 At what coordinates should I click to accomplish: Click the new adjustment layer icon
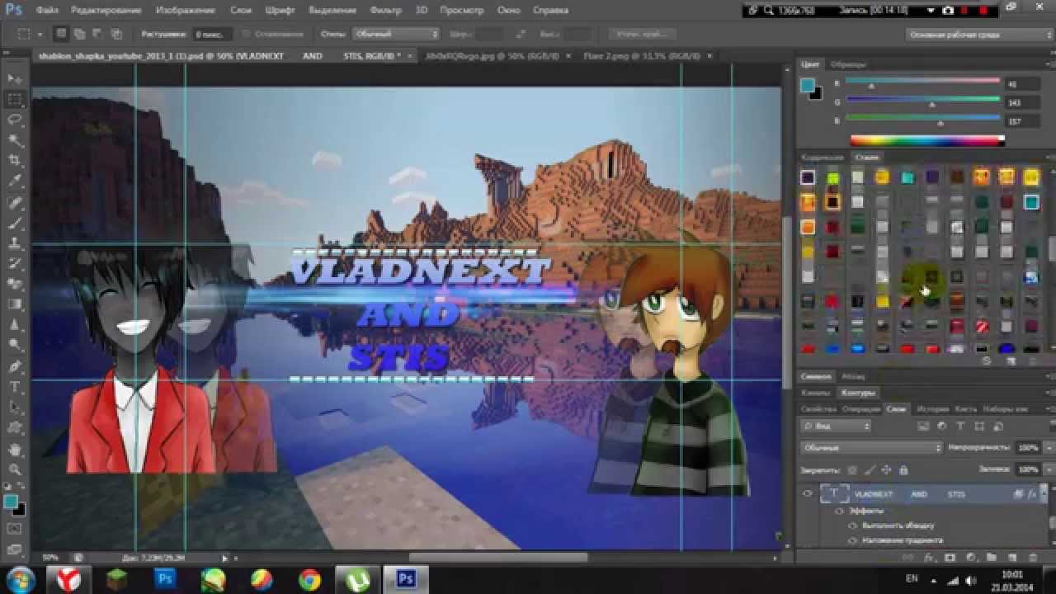(x=971, y=559)
